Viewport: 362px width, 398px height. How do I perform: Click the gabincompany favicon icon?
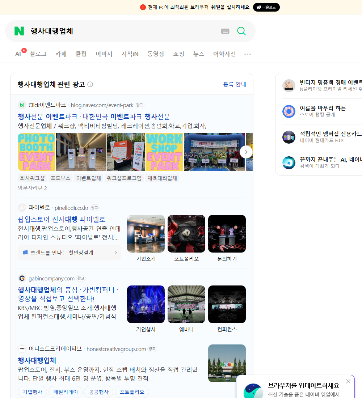(22, 278)
